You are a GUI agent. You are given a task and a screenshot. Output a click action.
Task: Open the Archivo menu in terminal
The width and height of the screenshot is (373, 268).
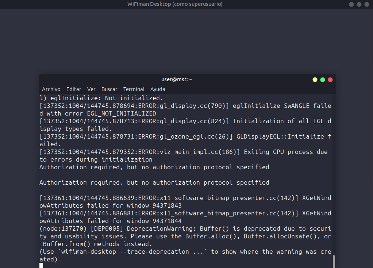point(51,89)
